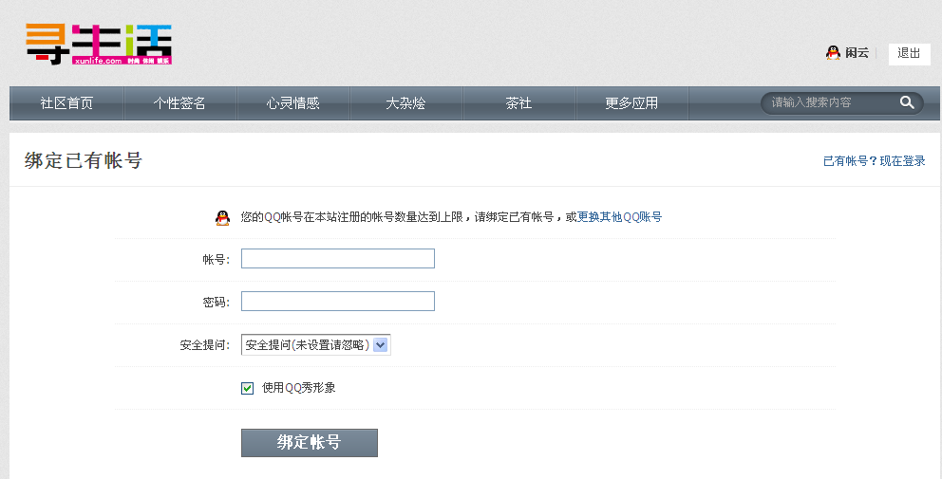942x479 pixels.
Task: Toggle the 使用QQ秀形象 checkbox
Action: tap(248, 388)
